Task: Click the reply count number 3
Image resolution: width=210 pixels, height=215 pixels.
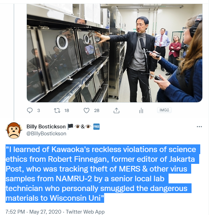Action: pos(38,110)
